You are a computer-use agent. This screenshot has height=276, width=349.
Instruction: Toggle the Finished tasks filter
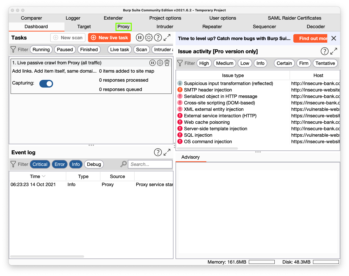(x=89, y=50)
